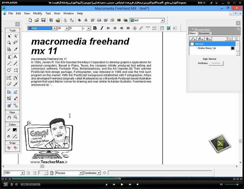This screenshot has height=189, width=244.
Task: Open the leading type dropdown
Action: pyautogui.click(x=88, y=28)
